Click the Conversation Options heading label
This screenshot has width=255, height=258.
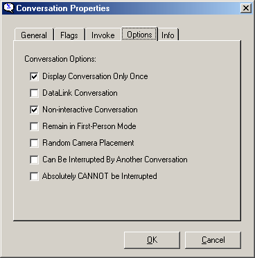(60, 59)
